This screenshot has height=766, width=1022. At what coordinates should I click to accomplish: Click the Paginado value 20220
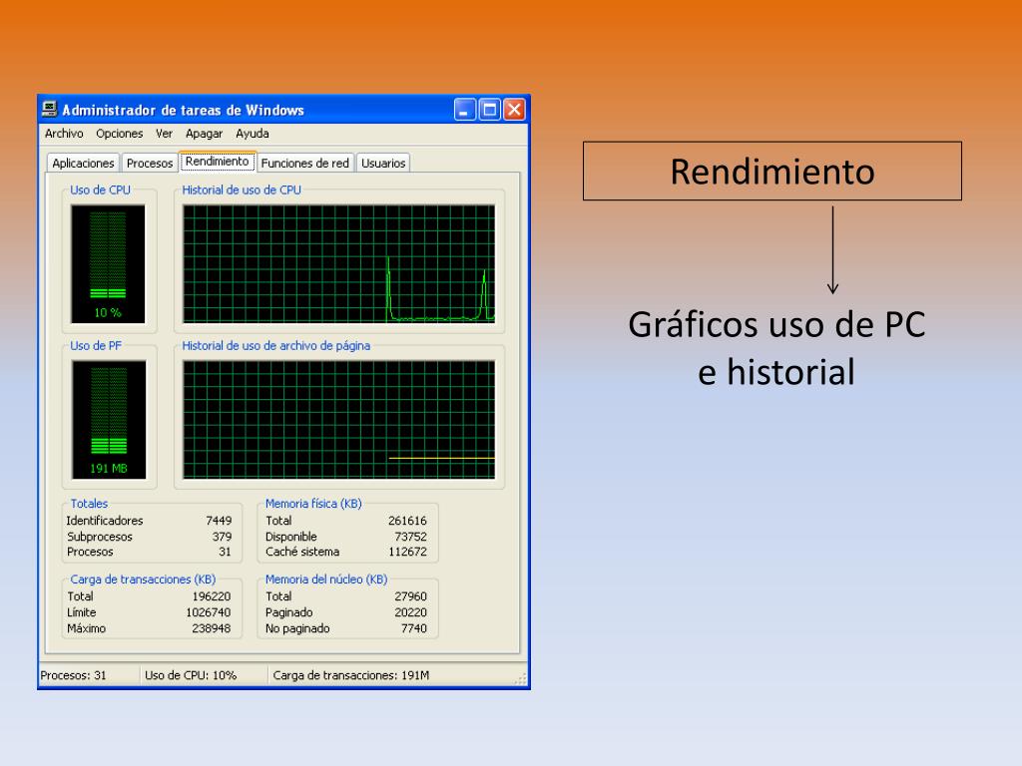[x=410, y=612]
